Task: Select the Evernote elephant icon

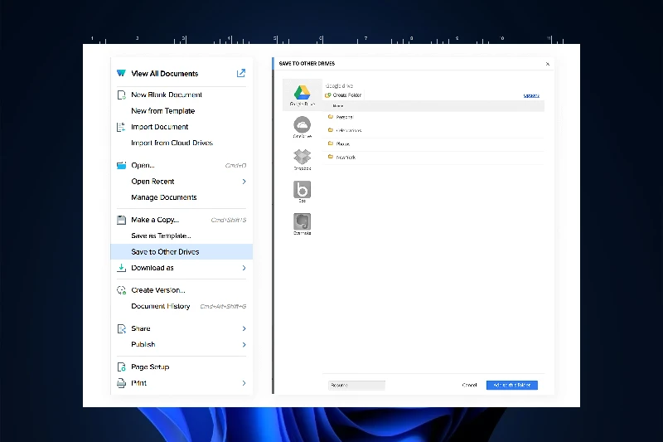Action: tap(302, 221)
